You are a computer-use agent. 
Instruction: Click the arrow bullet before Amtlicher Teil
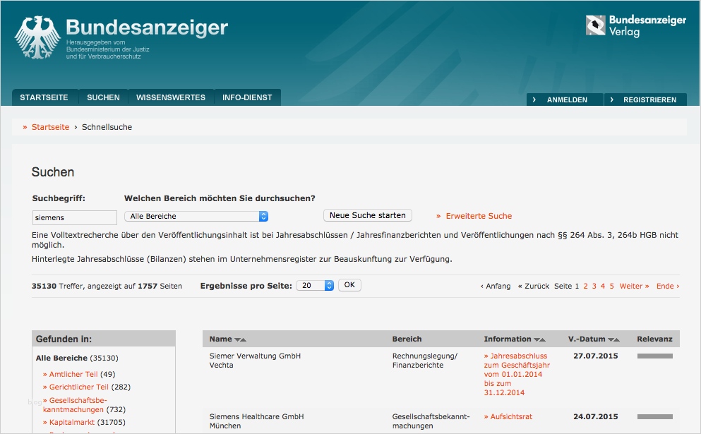pos(44,374)
